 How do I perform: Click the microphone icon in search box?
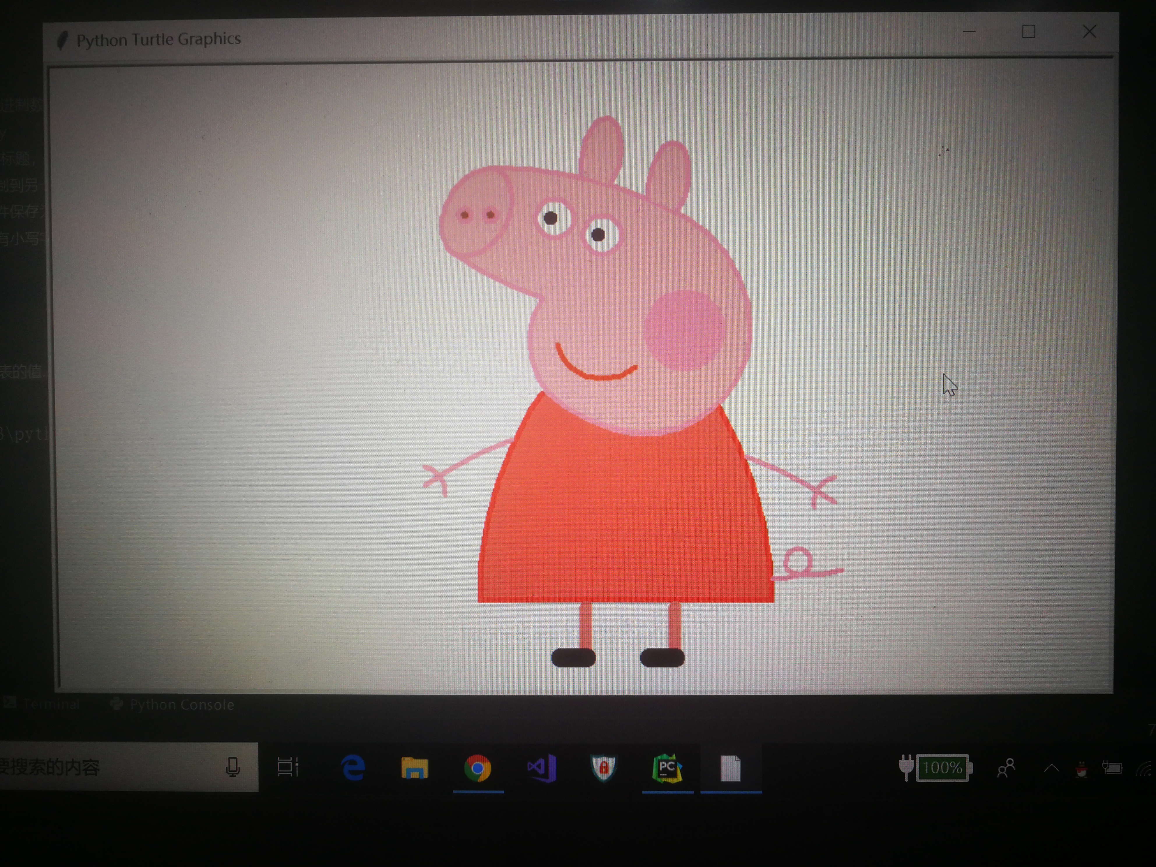tap(233, 767)
